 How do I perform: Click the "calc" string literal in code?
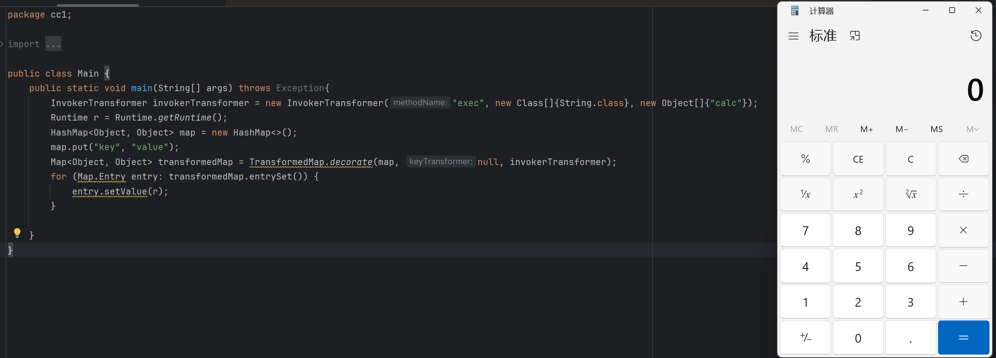click(x=726, y=103)
